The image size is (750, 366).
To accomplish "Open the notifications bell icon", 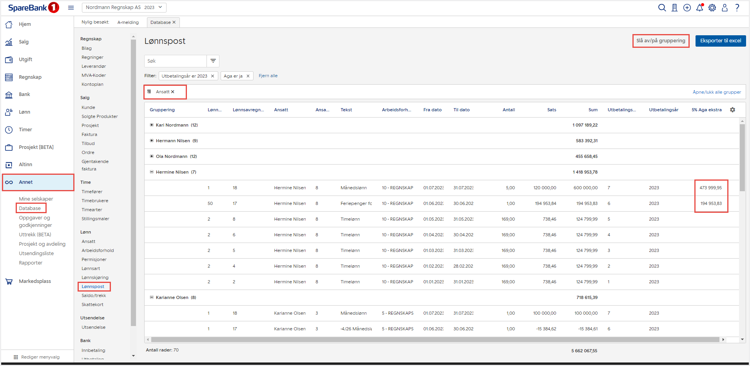I will (699, 8).
